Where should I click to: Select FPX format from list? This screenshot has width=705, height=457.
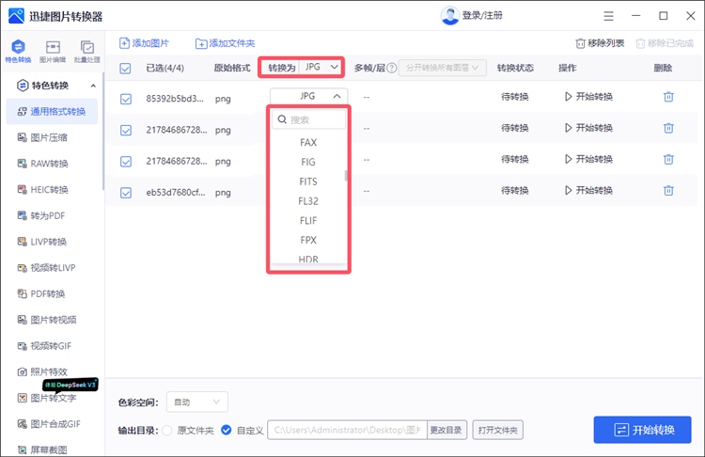pos(308,240)
